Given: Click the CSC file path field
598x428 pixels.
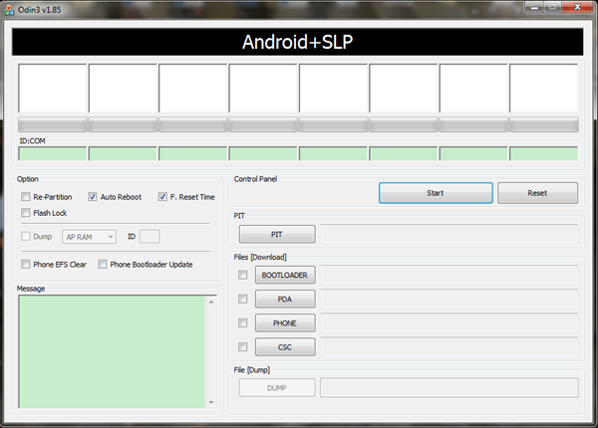Looking at the screenshot, I should coord(449,347).
